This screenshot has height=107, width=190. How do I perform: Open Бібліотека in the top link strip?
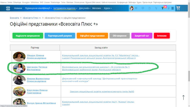(35, 2)
